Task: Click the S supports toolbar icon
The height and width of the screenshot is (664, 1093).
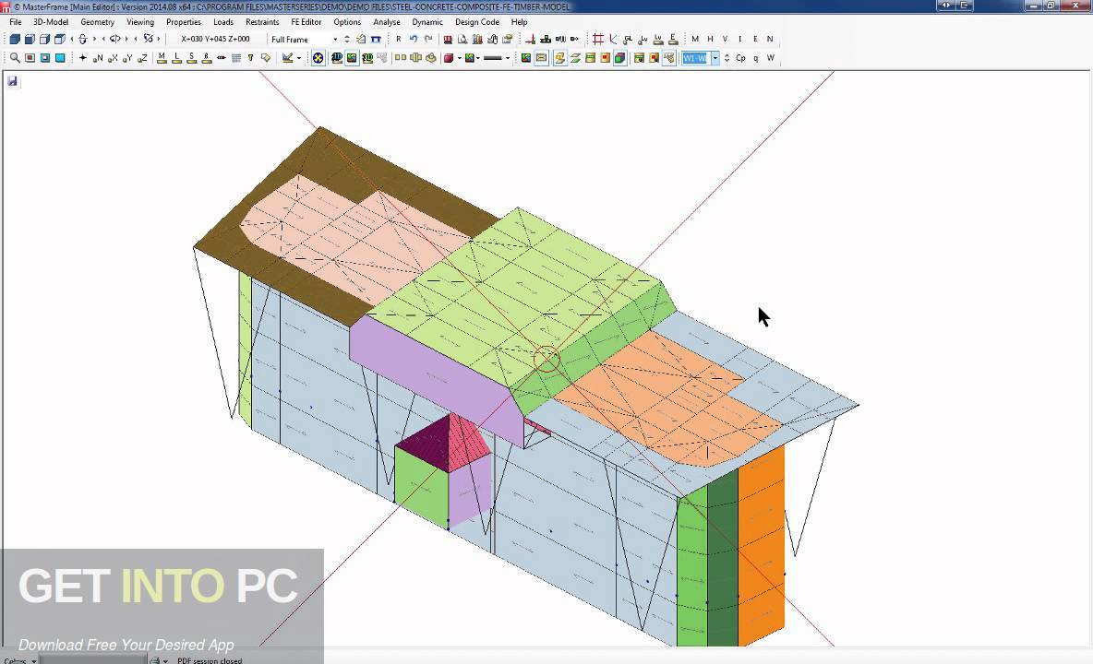Action: point(192,58)
